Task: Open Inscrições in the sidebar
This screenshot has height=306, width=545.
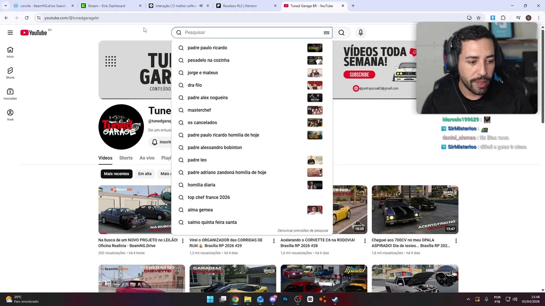Action: pyautogui.click(x=10, y=94)
